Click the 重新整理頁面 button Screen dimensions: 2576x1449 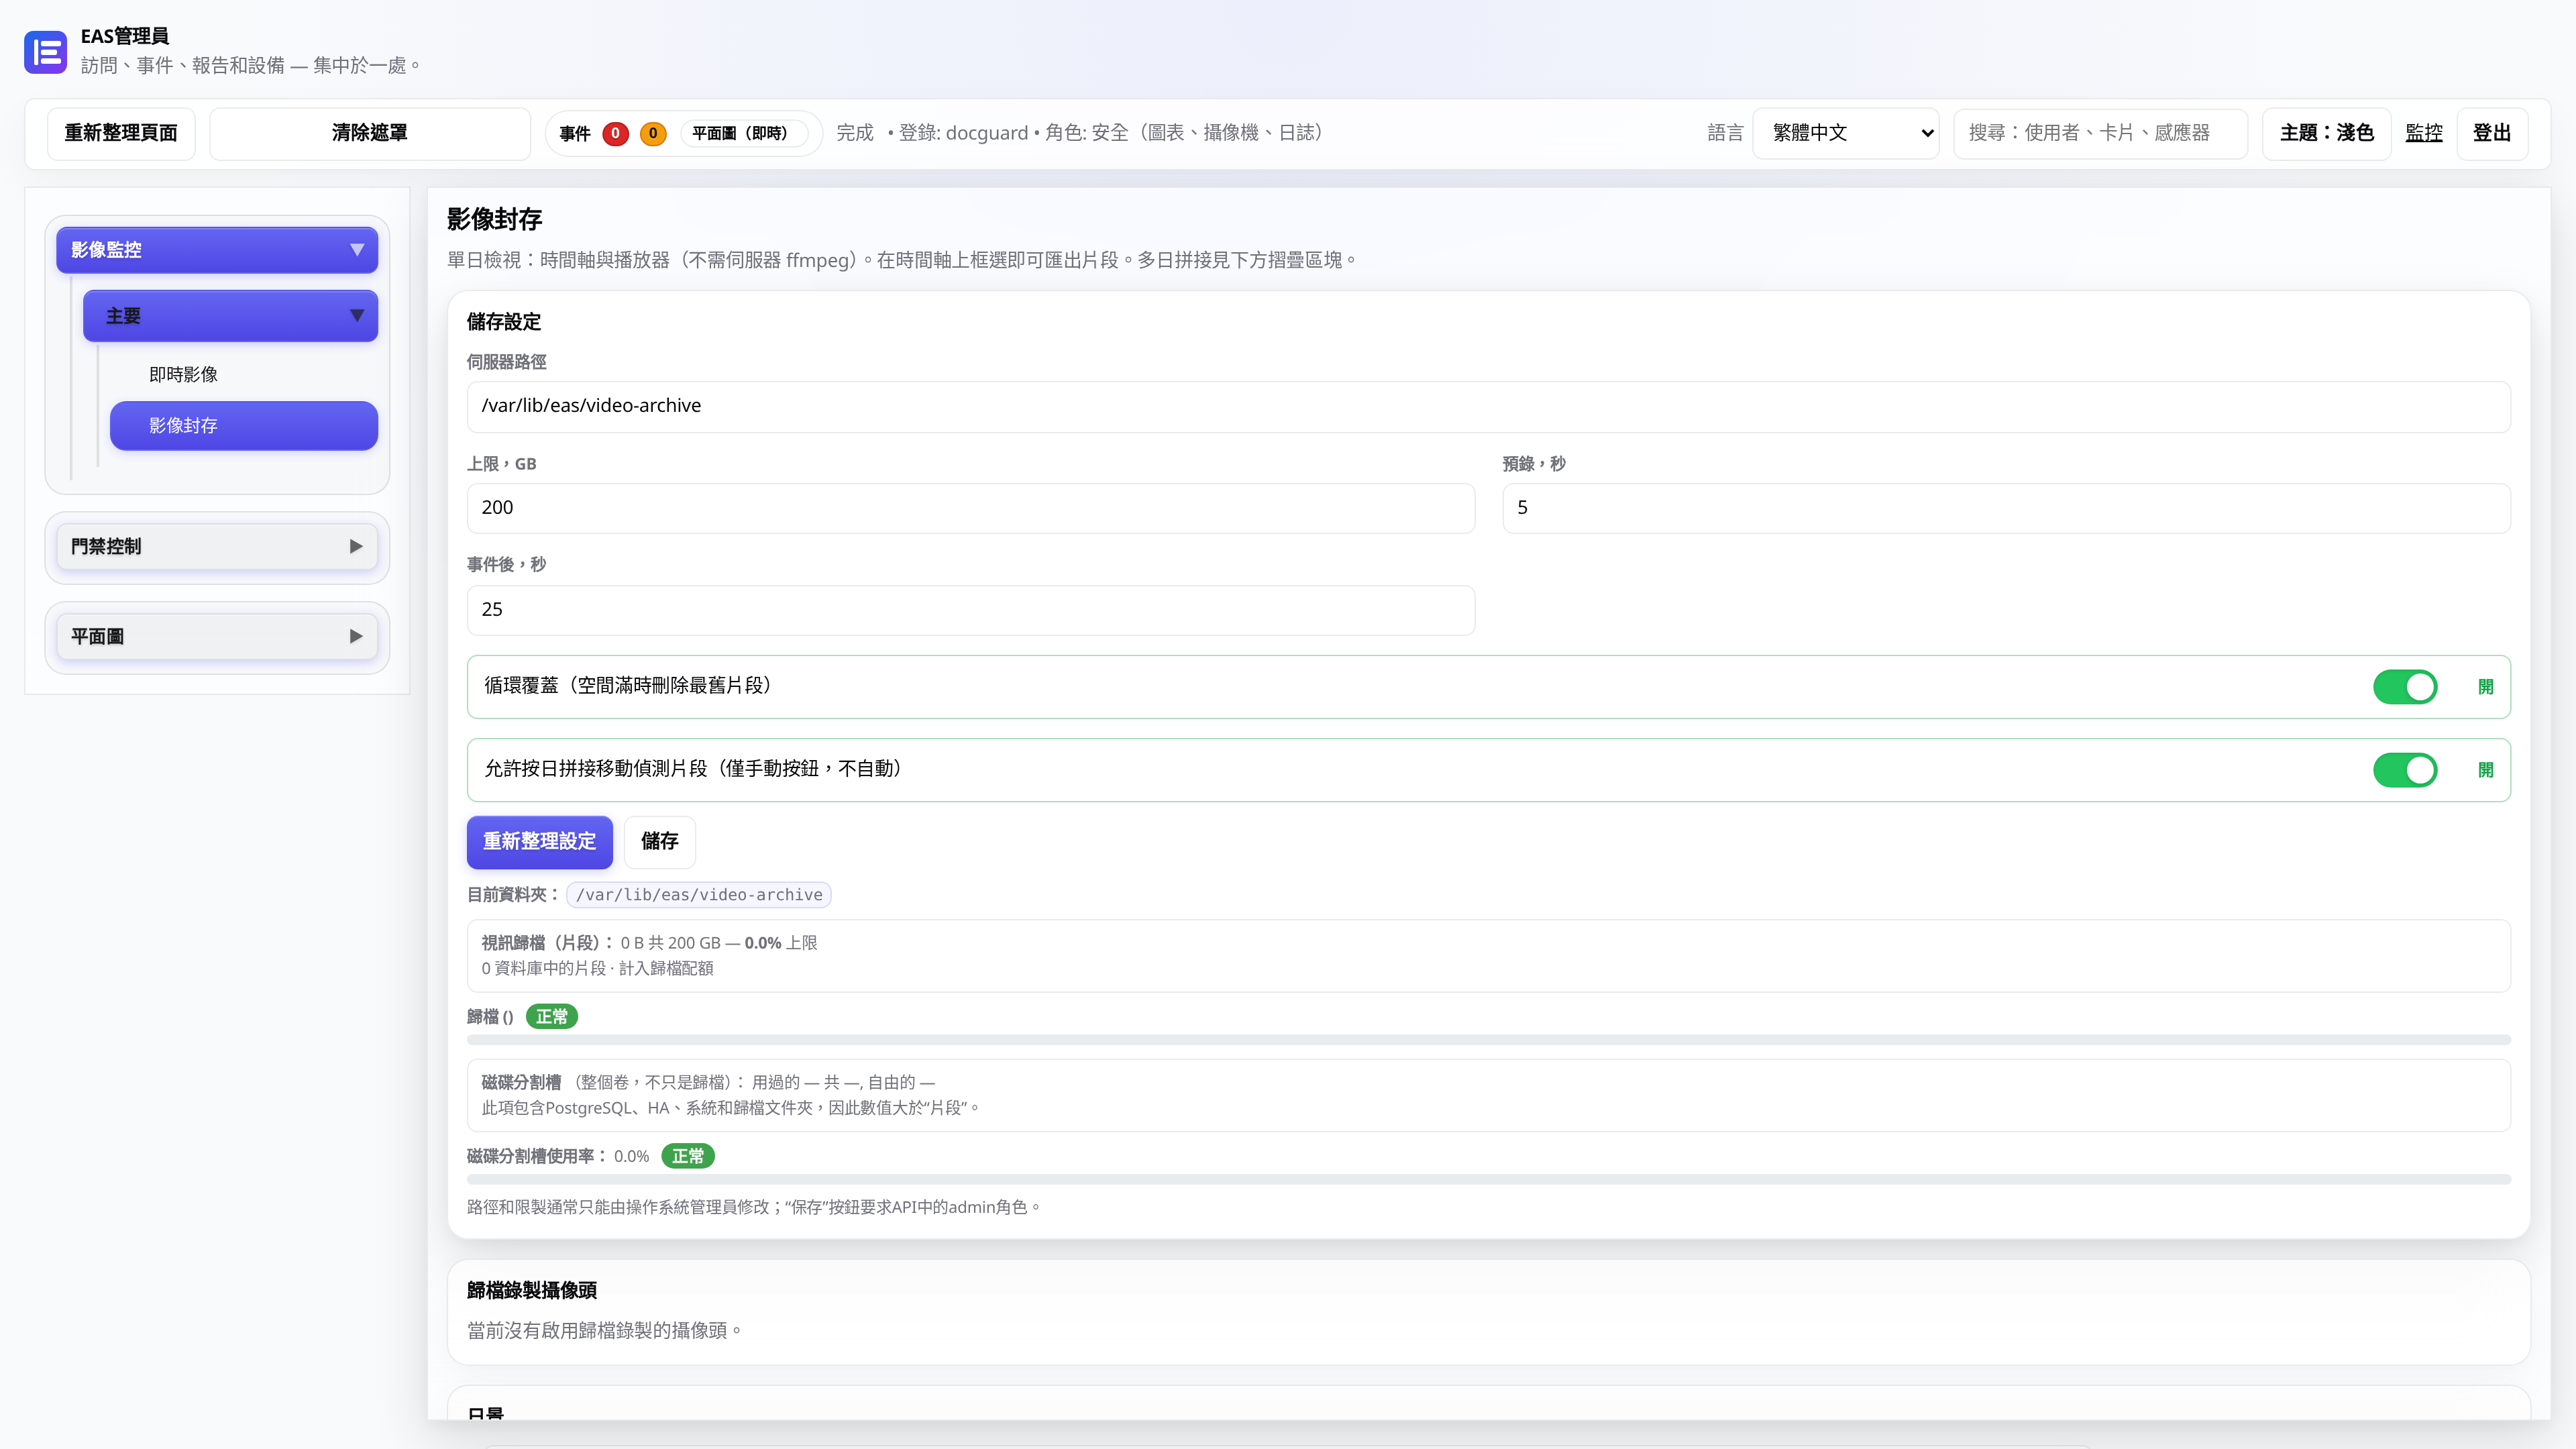(121, 133)
